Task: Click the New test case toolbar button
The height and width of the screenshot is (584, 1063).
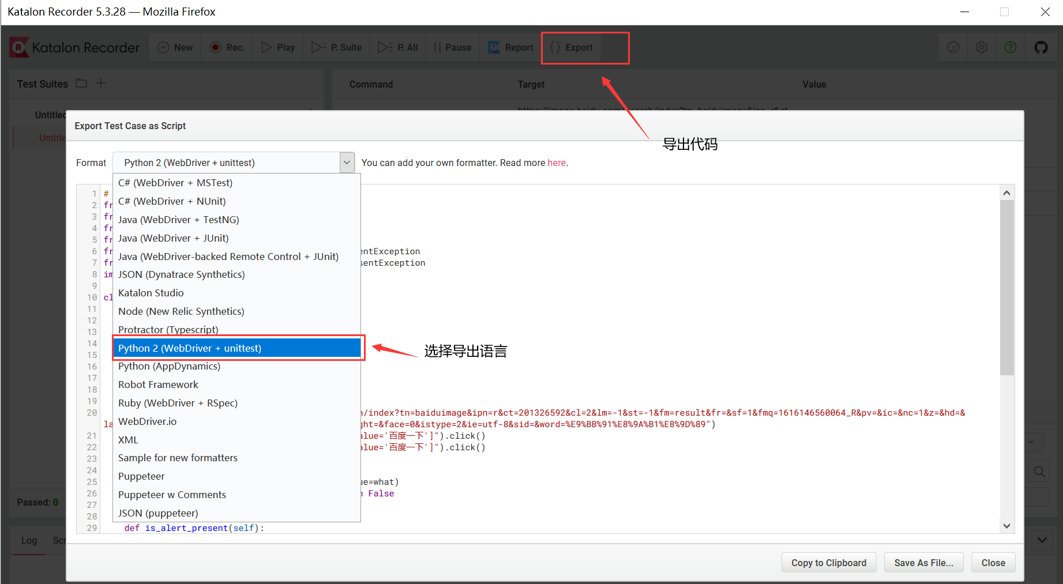Action: coord(175,47)
